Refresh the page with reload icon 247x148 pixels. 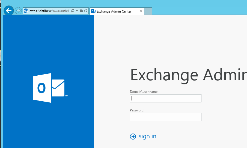(x=86, y=11)
